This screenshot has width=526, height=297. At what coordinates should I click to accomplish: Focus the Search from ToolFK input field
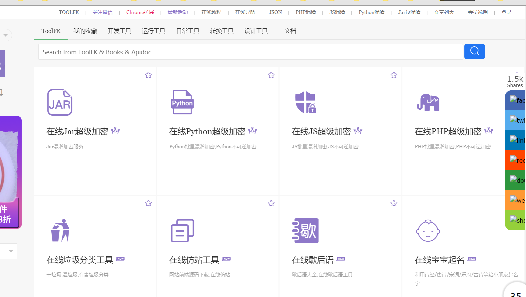pos(251,52)
